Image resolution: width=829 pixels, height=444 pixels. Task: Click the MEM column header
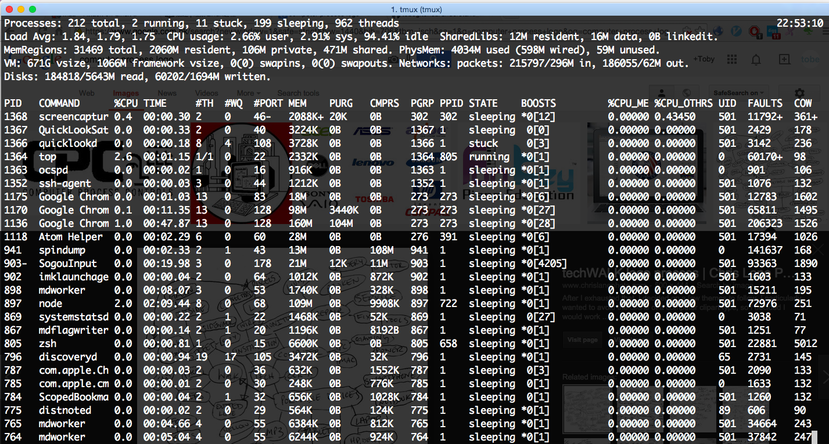(299, 103)
